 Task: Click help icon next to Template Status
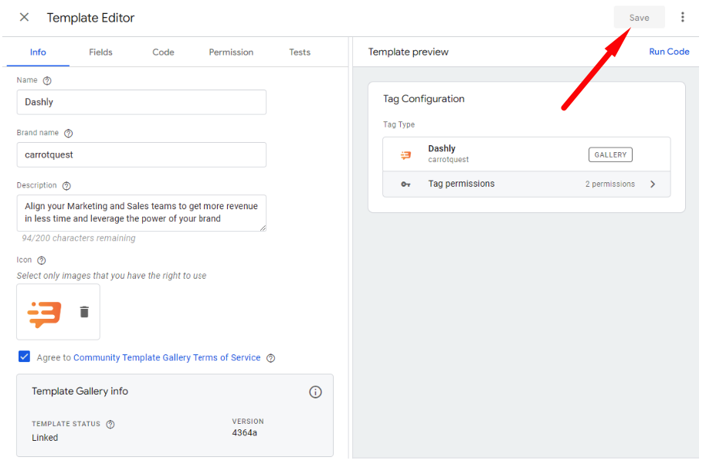(x=110, y=425)
